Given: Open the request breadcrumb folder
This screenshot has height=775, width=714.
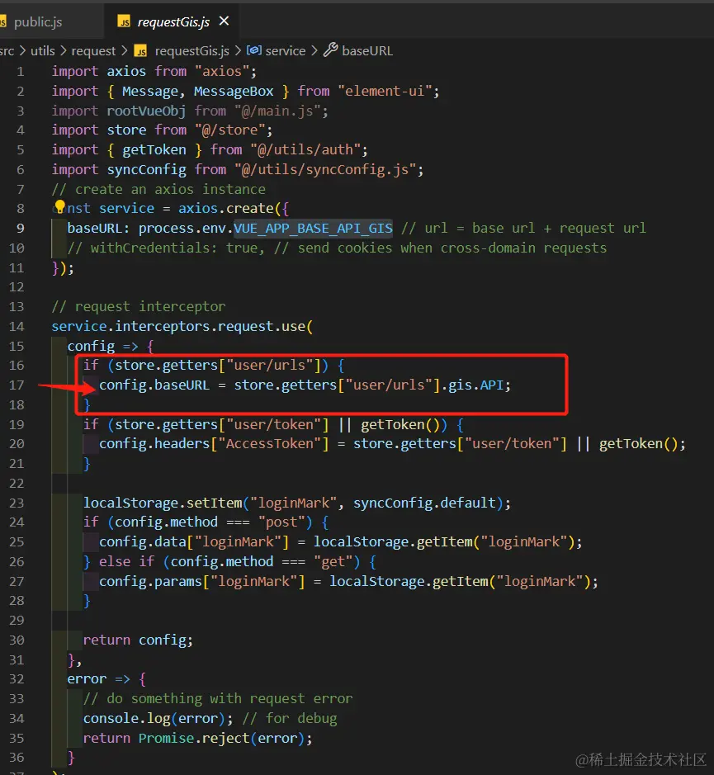Looking at the screenshot, I should [93, 51].
